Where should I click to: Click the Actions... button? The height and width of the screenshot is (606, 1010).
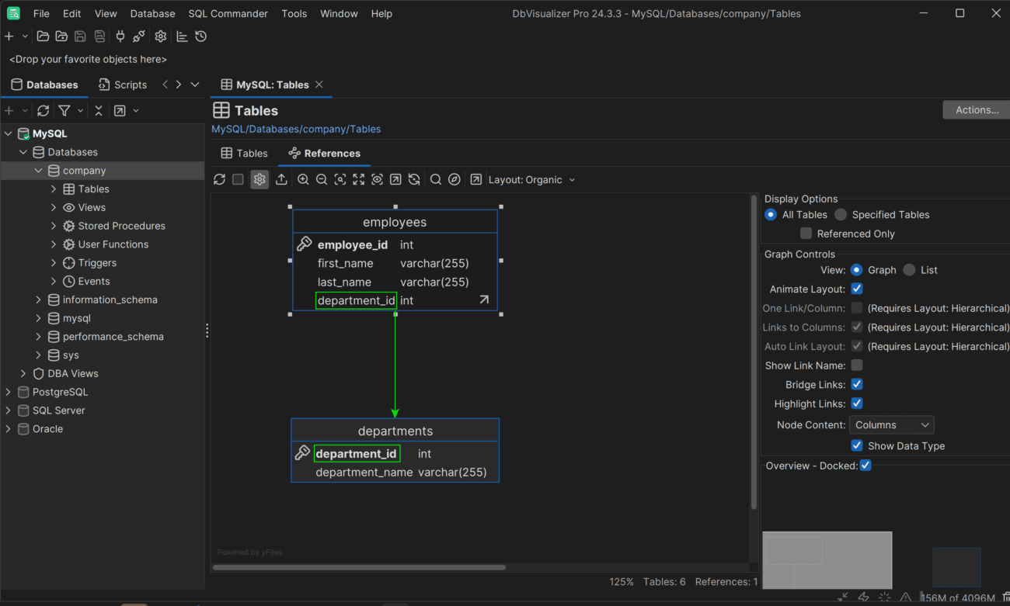pyautogui.click(x=976, y=110)
